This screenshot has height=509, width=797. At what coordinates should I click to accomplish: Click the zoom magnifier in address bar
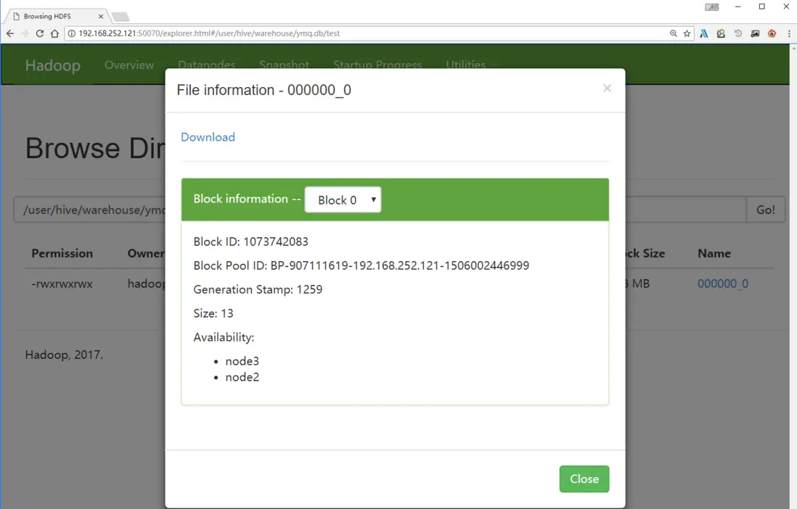pos(674,33)
